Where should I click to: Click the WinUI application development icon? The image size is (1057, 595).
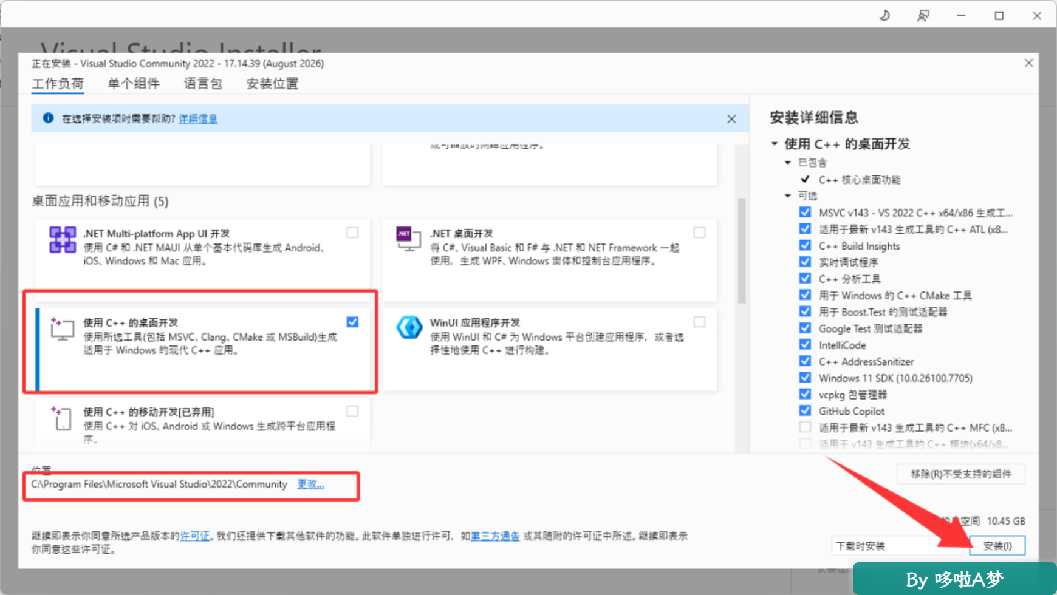tap(409, 327)
